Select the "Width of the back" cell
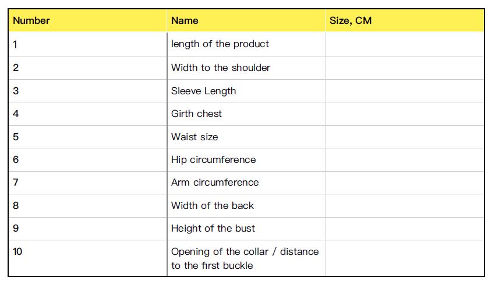The width and height of the screenshot is (495, 284). 213,205
